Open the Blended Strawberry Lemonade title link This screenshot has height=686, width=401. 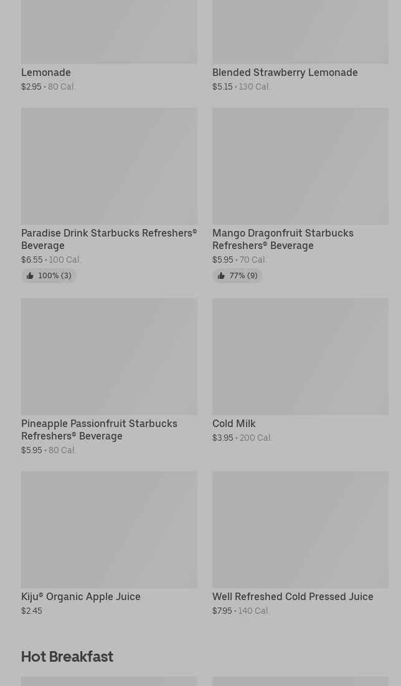coord(285,72)
